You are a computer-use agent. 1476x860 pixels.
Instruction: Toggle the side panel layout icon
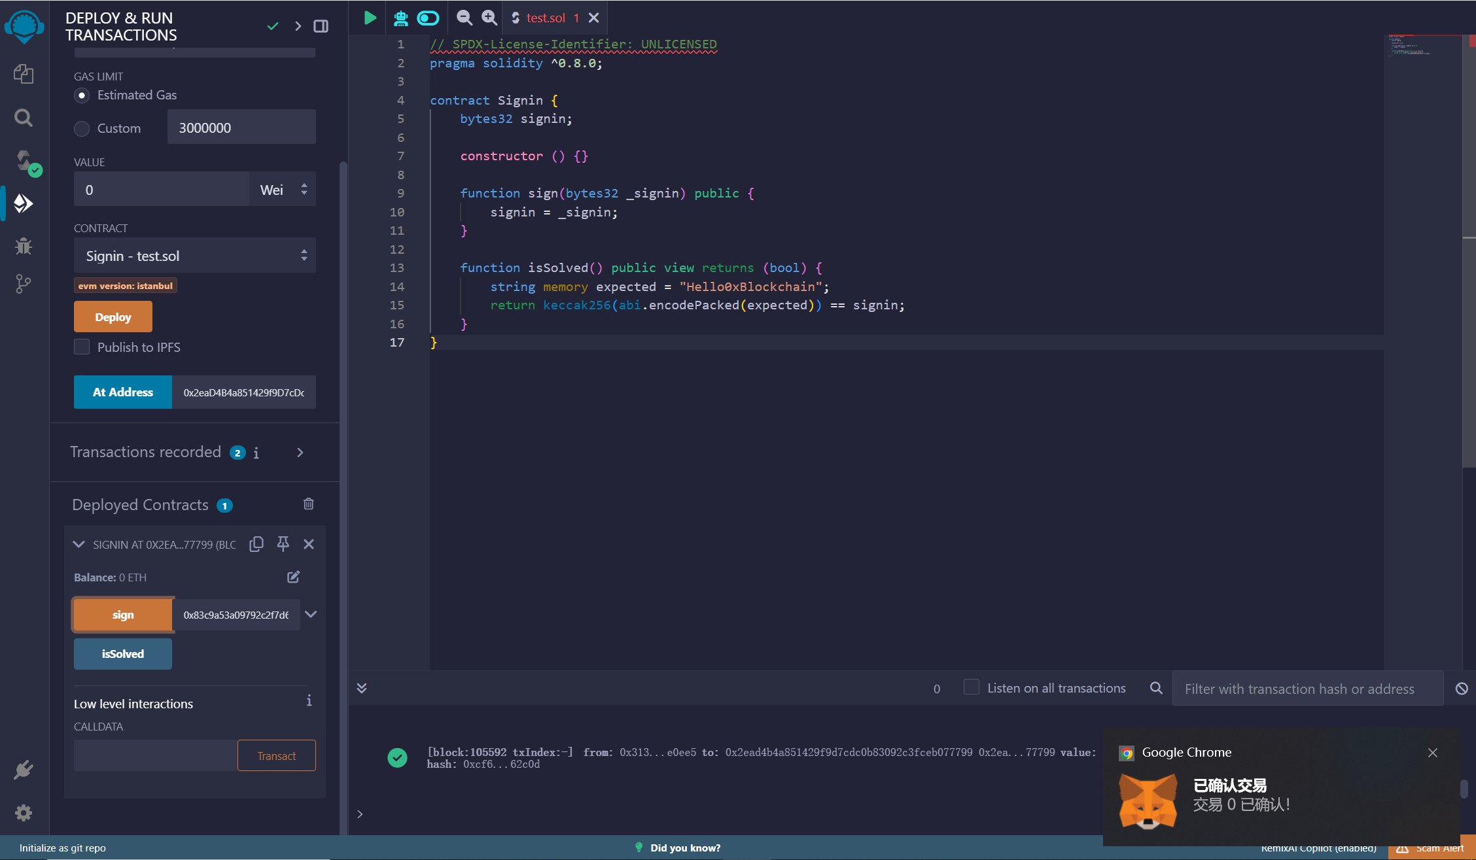(321, 26)
